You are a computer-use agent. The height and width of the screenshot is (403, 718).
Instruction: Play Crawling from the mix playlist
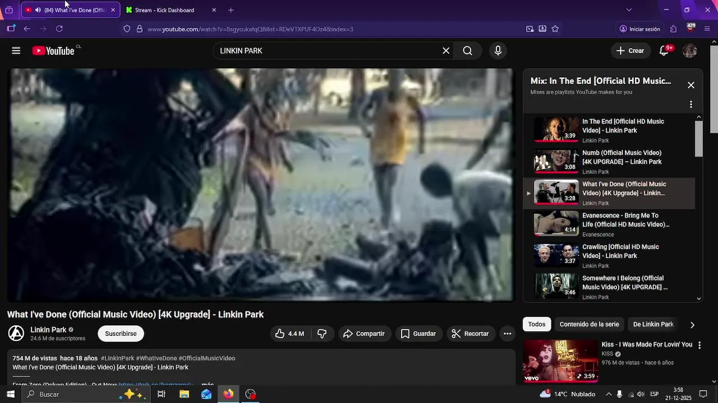tap(609, 255)
